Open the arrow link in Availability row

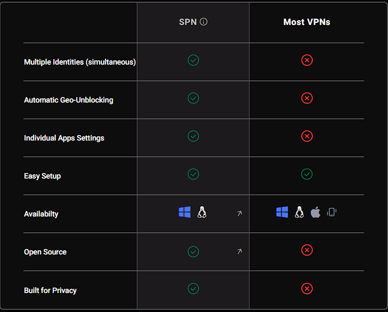point(239,213)
